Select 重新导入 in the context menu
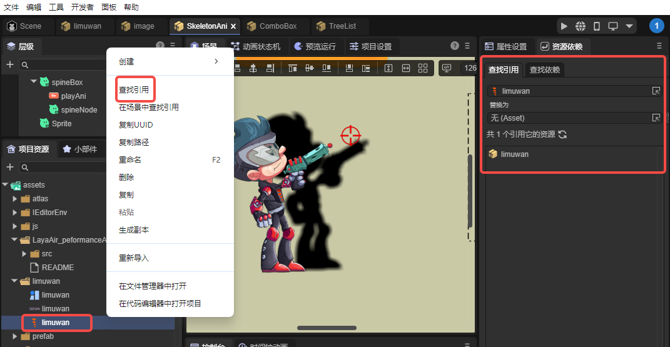The height and width of the screenshot is (347, 670). click(134, 258)
